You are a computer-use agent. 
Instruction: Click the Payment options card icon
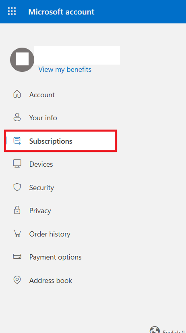(17, 257)
